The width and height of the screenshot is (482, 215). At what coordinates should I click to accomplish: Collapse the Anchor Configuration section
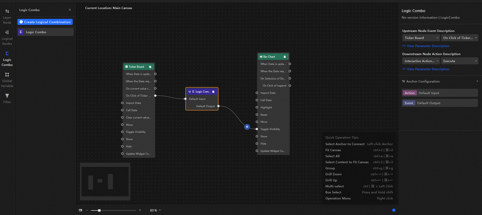click(x=477, y=81)
